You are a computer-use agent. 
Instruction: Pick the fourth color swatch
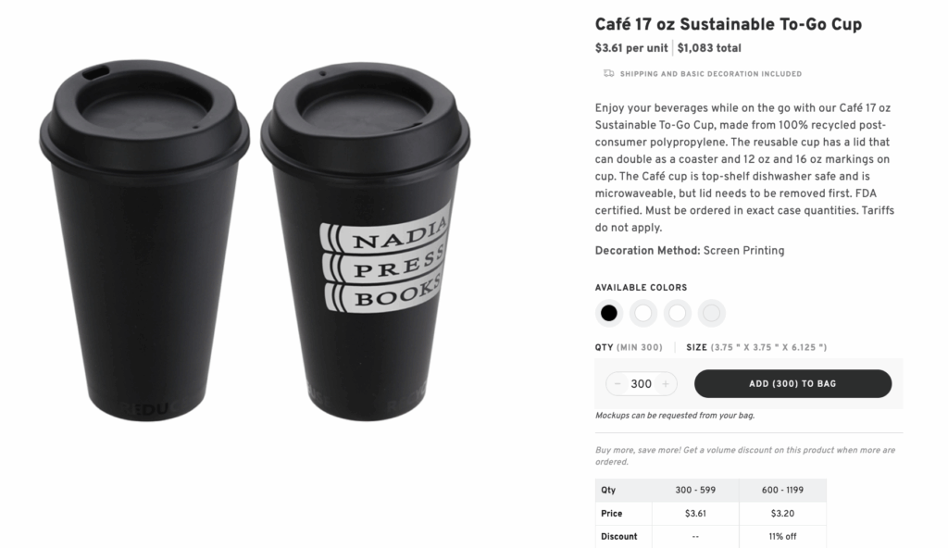pos(711,313)
